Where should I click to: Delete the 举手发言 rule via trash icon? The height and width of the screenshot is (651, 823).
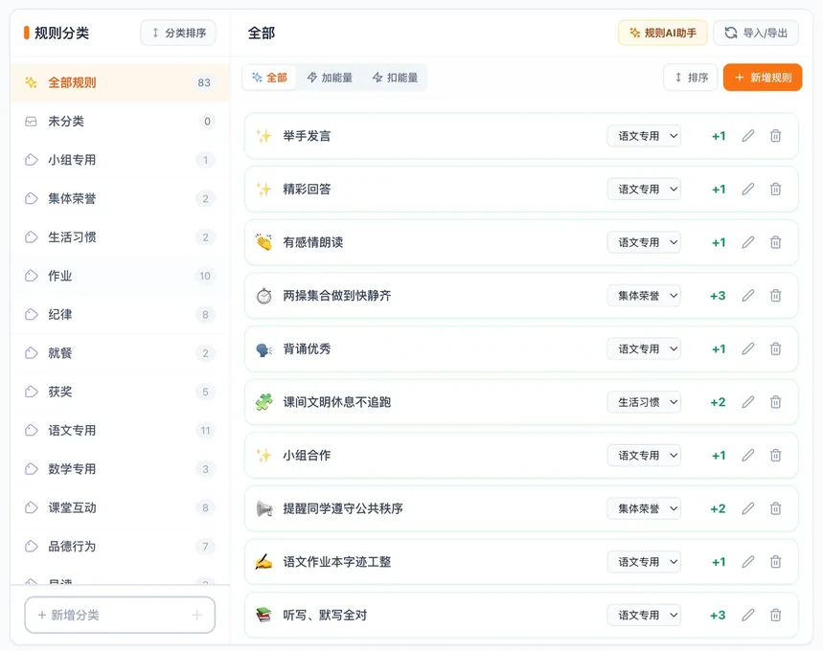[775, 136]
